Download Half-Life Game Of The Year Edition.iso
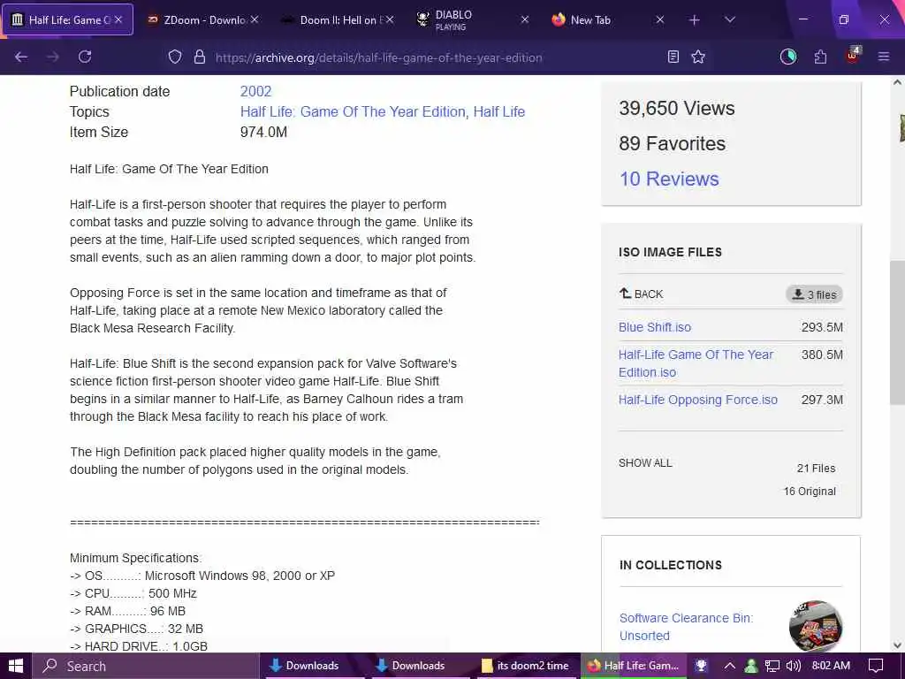 click(696, 363)
